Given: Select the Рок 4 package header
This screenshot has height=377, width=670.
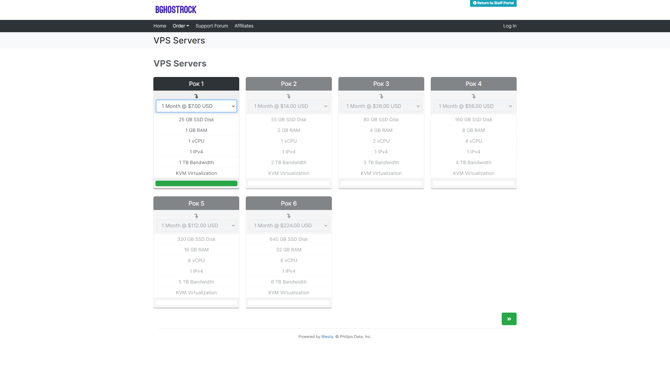Looking at the screenshot, I should tap(474, 84).
